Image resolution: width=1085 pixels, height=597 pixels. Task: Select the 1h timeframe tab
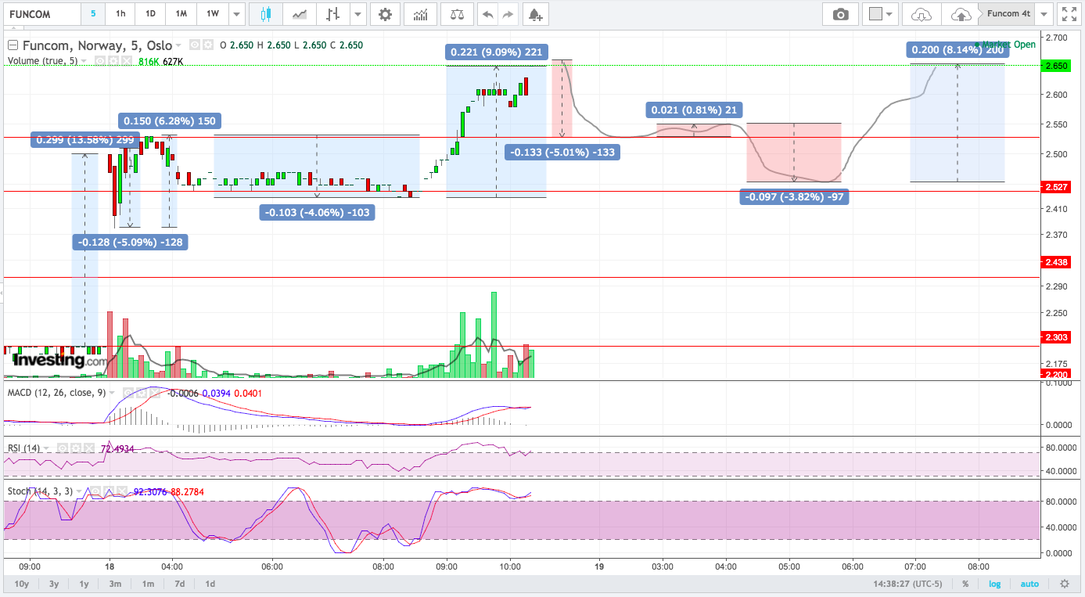[x=120, y=14]
